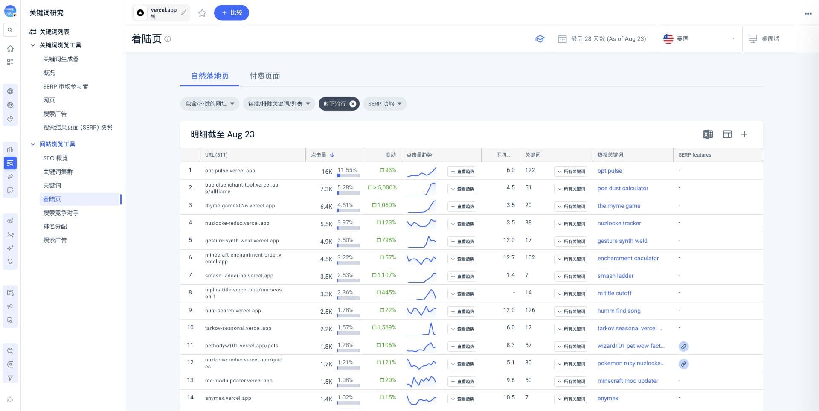
Task: Open keyword link minecraft mod updater
Action: coord(627,381)
